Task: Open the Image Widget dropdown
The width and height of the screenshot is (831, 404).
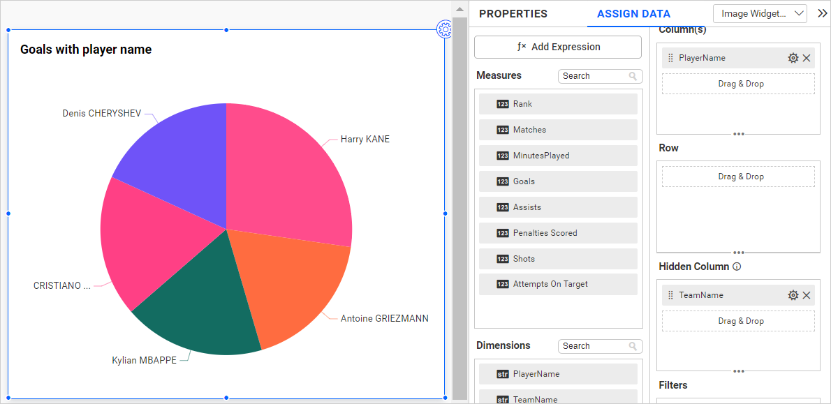Action: point(760,13)
